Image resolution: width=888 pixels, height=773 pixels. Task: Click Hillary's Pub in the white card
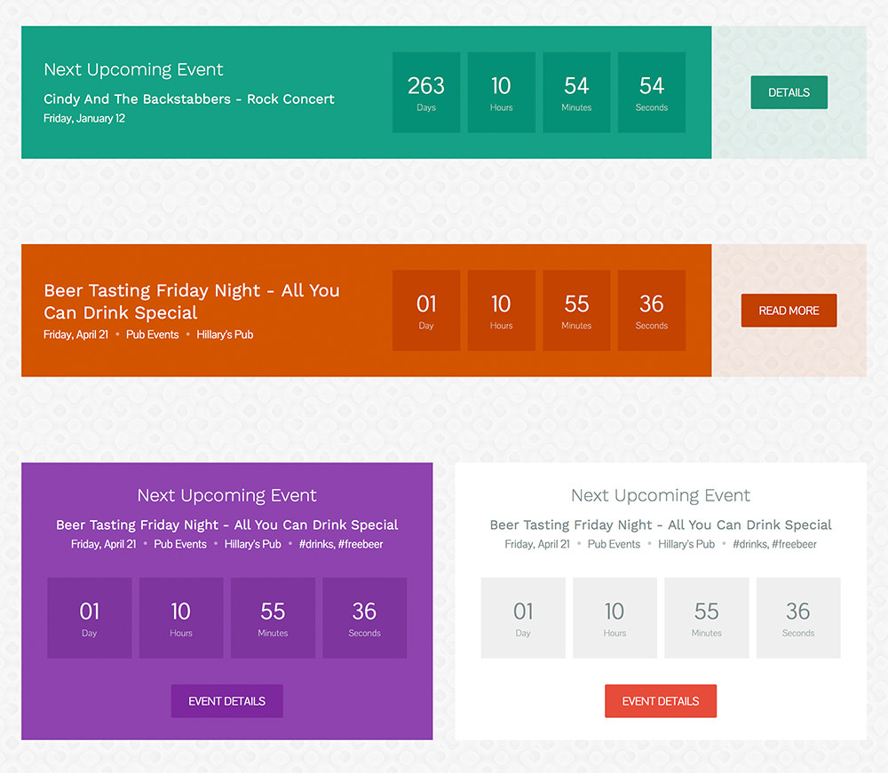tap(686, 544)
